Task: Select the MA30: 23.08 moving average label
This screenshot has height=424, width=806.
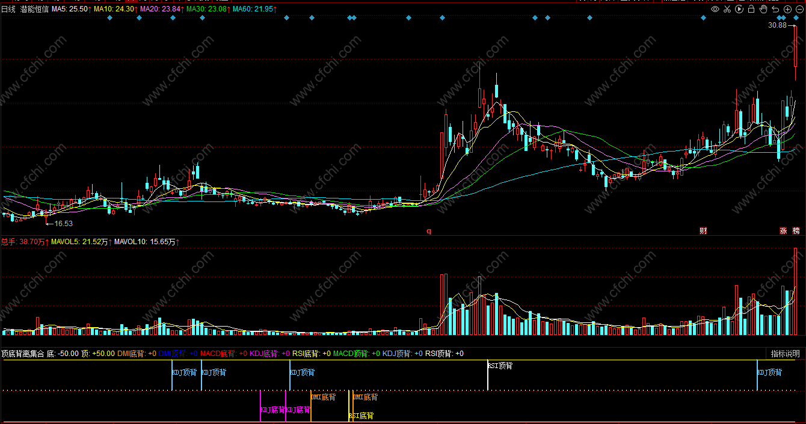Action: click(x=208, y=9)
